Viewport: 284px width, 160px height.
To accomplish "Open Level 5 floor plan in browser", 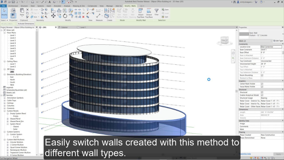I will tap(13, 46).
